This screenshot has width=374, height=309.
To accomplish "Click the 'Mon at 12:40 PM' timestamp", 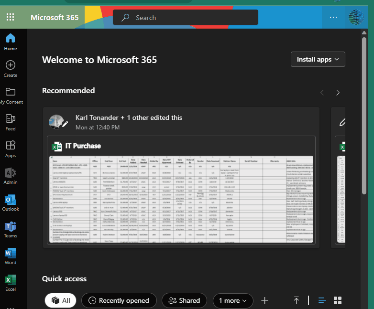I will (98, 128).
